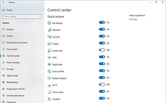Disable the Network quick action toggle
The width and height of the screenshot is (166, 103).
coord(102,29)
